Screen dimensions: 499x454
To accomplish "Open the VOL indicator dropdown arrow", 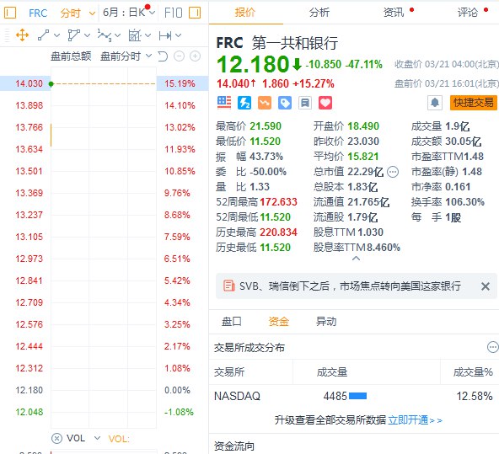I will click(x=97, y=438).
